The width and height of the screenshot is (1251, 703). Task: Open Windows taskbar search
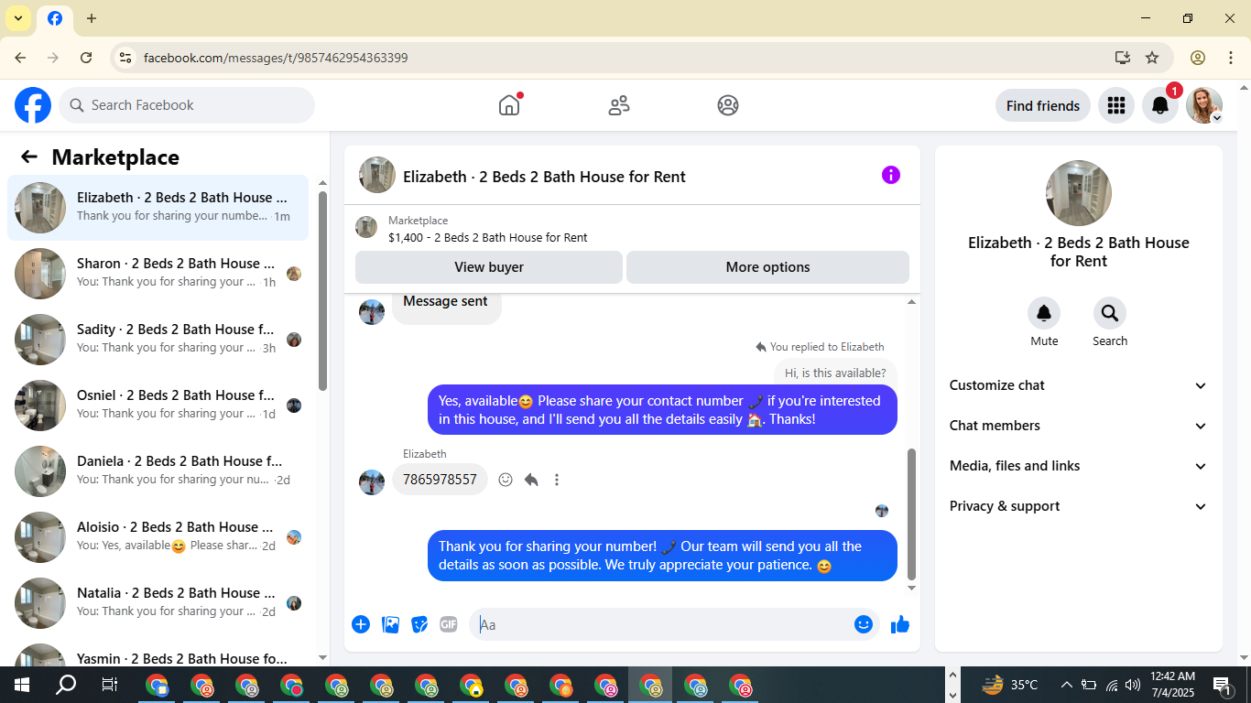66,685
